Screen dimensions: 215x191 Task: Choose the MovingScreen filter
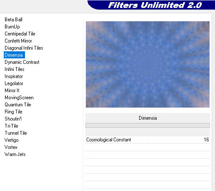click(x=19, y=98)
